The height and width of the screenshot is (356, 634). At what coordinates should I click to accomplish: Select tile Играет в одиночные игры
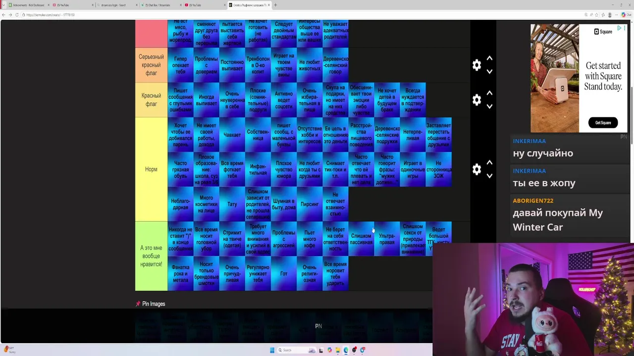(x=413, y=170)
